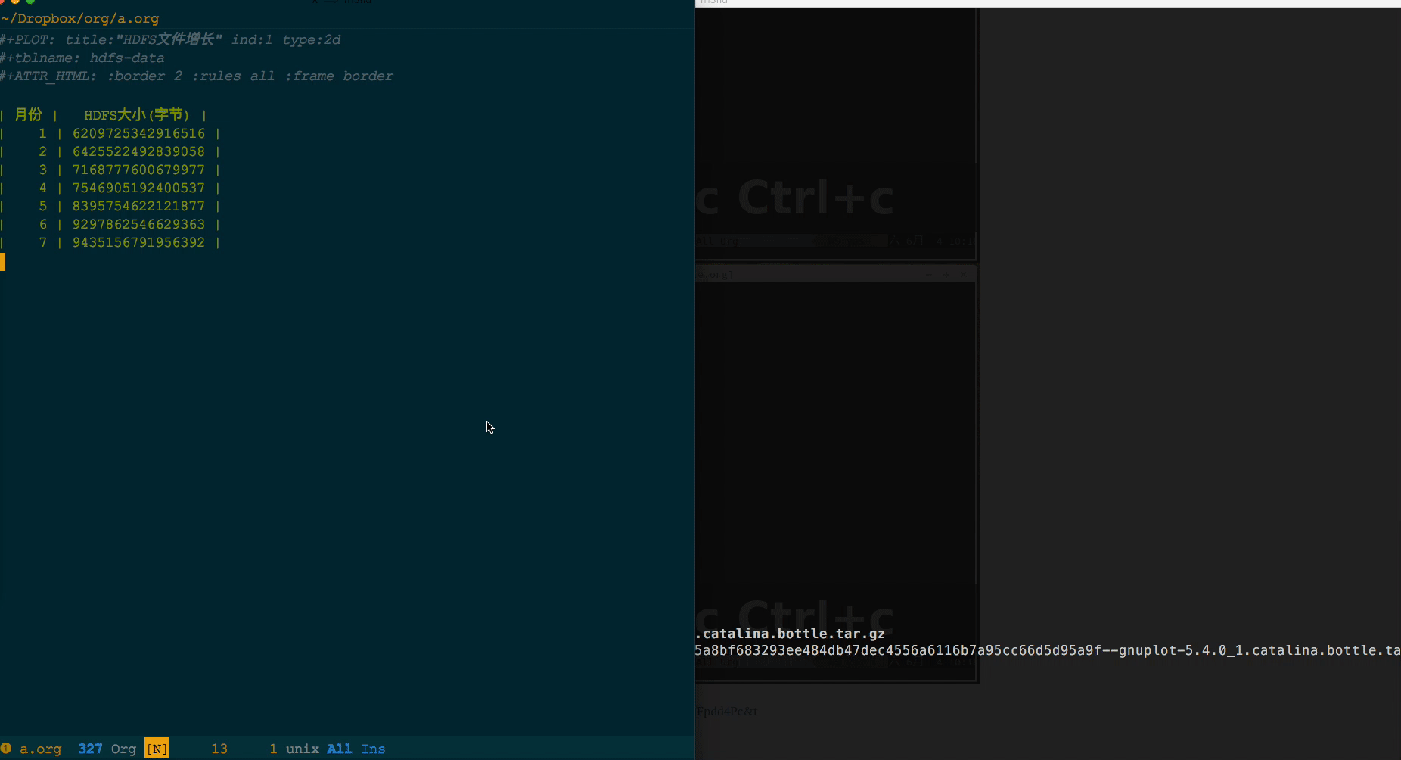
Task: Click the [N] evil state tag
Action: (157, 749)
